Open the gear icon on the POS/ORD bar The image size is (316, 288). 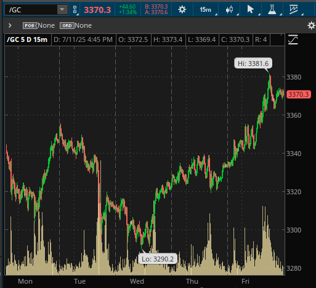click(311, 25)
